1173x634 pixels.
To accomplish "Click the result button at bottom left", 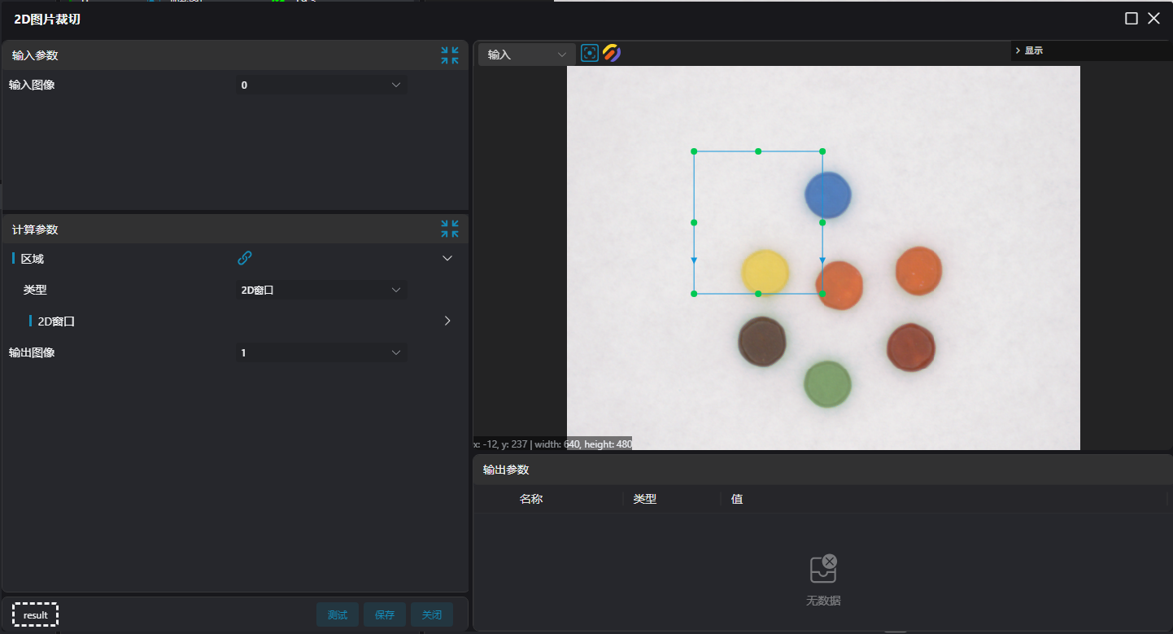I will click(x=36, y=615).
